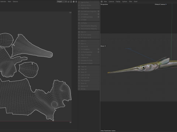Click UV Weld command
Viewport: 177px width, 132px height.
click(x=89, y=20)
